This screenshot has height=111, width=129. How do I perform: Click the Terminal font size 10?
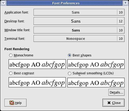[x=121, y=39]
